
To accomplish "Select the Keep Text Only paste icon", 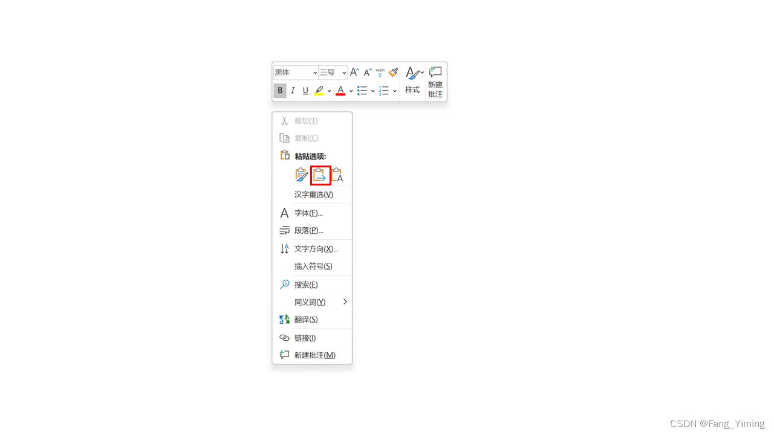I will tap(338, 175).
